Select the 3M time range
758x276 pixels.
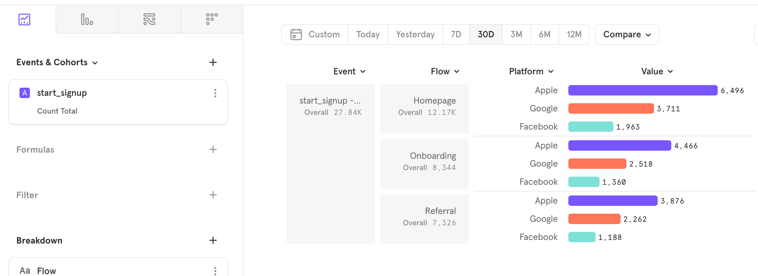pyautogui.click(x=516, y=34)
